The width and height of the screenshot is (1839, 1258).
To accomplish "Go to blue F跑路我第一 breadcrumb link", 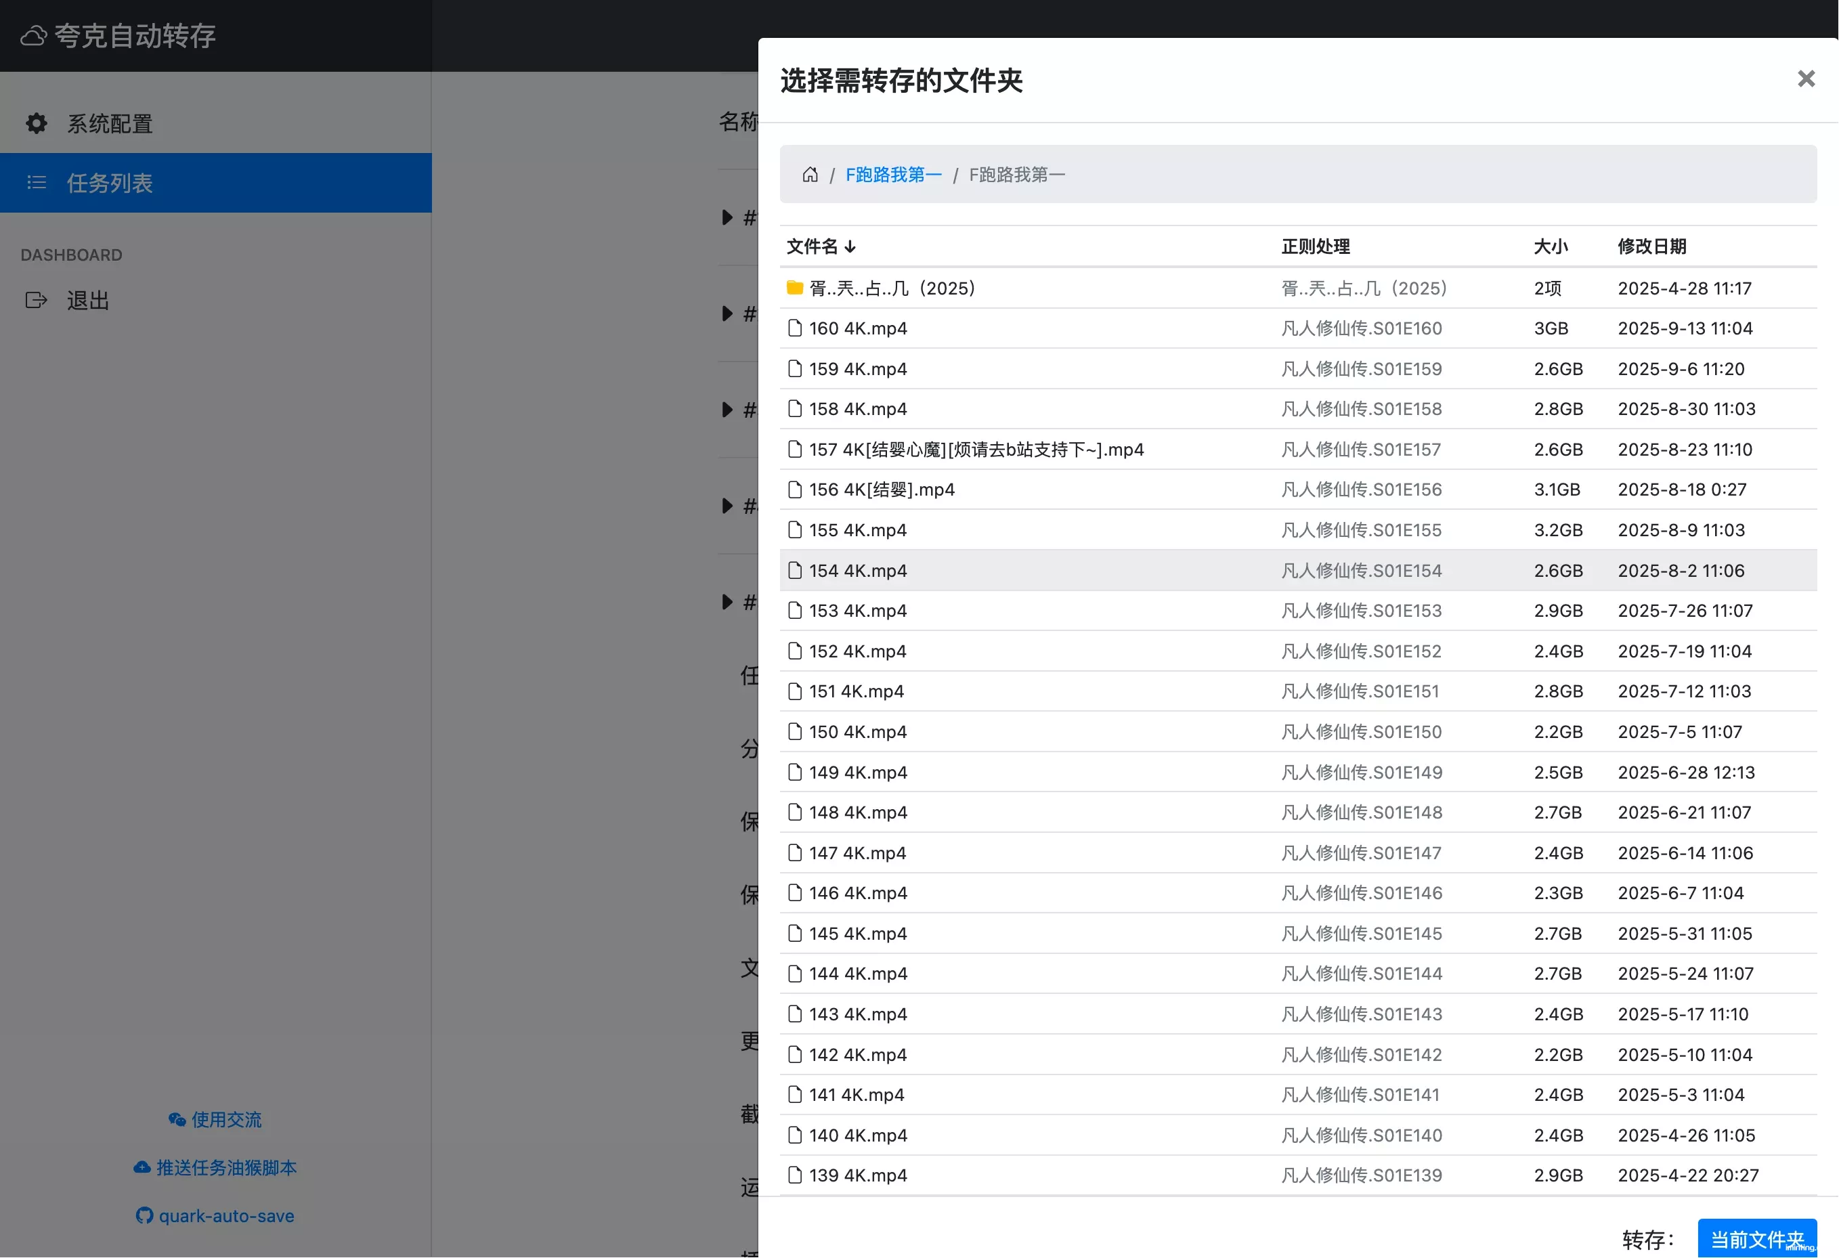I will pos(893,174).
